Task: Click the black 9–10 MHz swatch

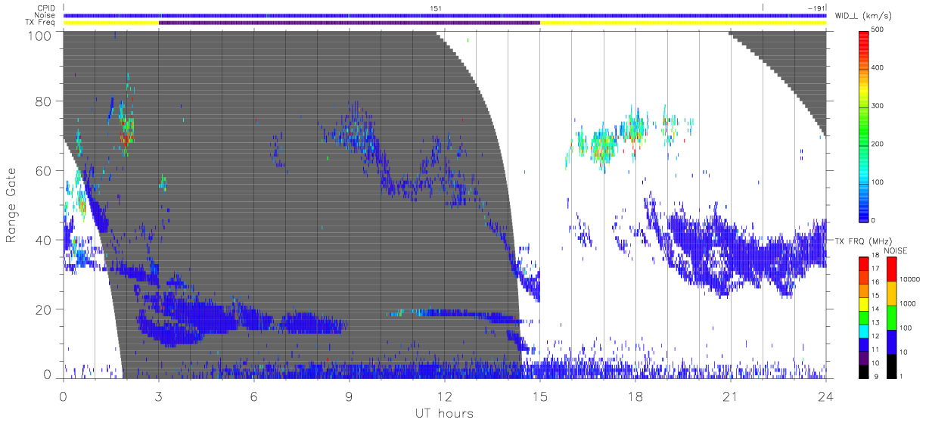Action: coord(865,371)
